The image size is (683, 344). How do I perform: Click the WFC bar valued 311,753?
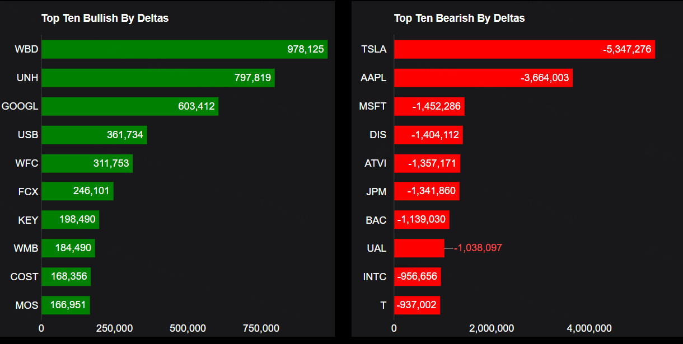click(87, 163)
